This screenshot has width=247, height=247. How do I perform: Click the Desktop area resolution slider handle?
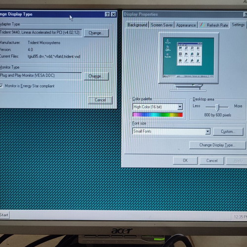tap(218, 107)
